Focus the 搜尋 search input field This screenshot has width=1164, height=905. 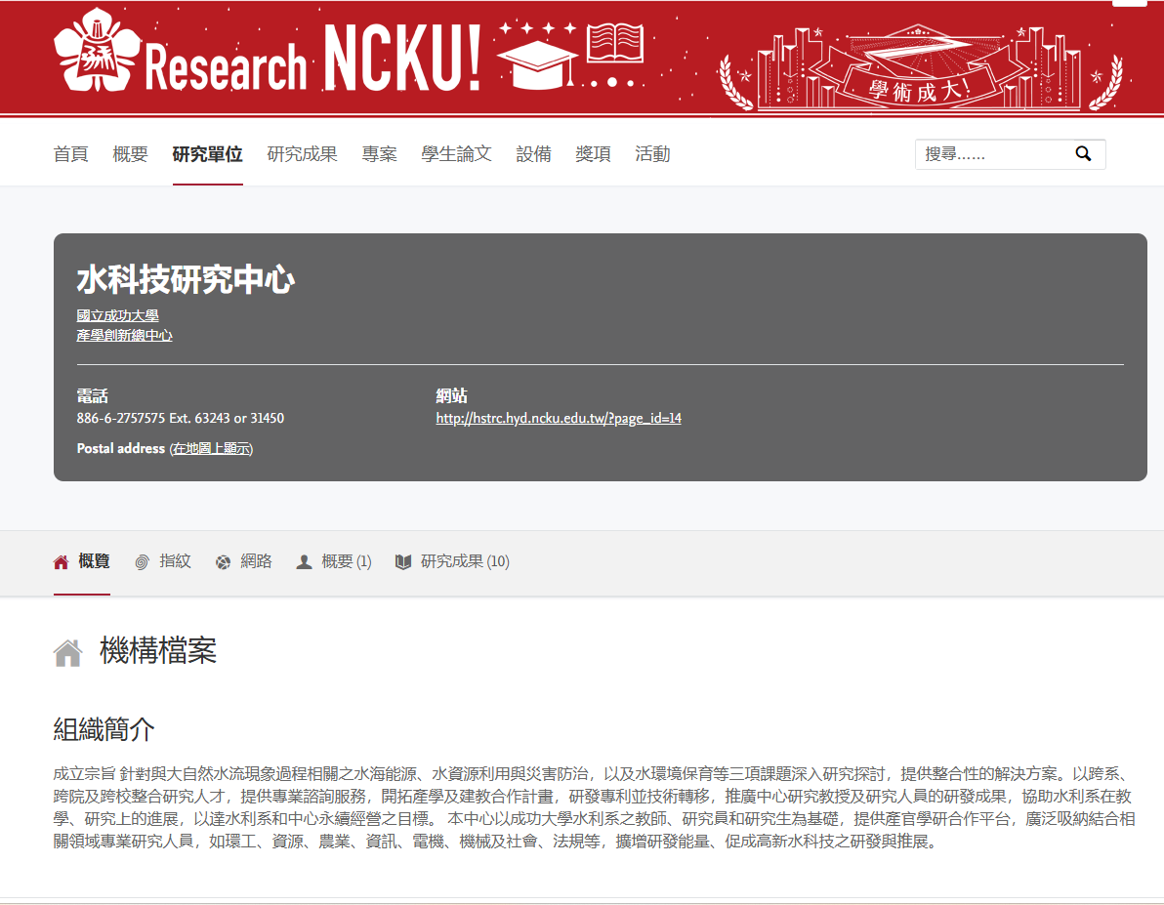(991, 154)
